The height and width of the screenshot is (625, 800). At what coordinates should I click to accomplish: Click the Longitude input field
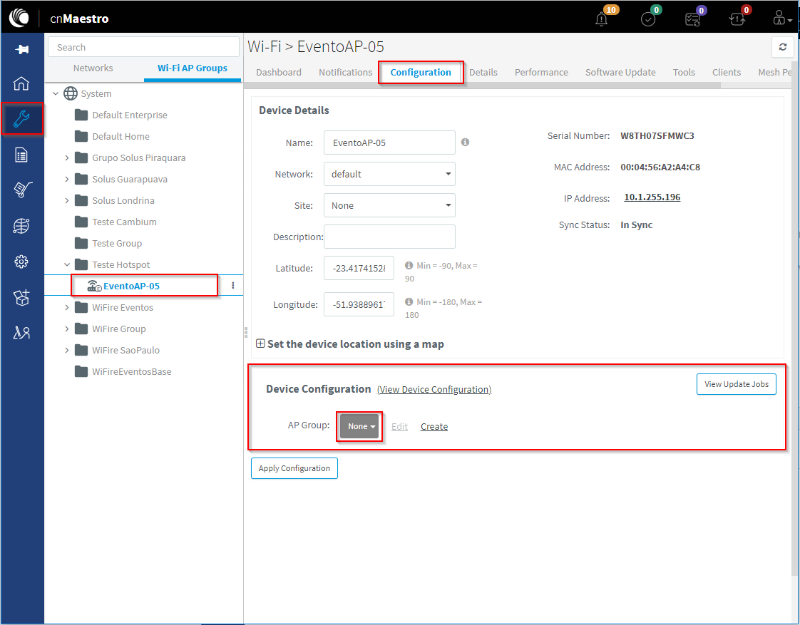pyautogui.click(x=359, y=304)
